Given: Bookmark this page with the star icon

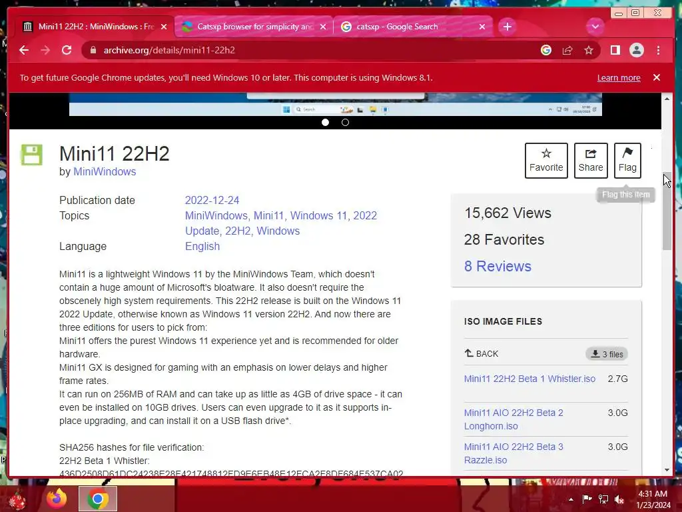Looking at the screenshot, I should pyautogui.click(x=589, y=50).
